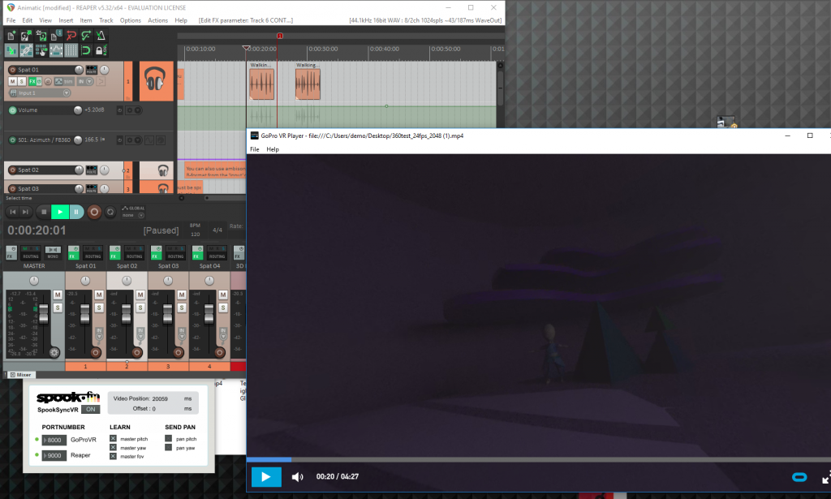Click the red Undo arrow icon
The image size is (831, 499).
pos(71,36)
